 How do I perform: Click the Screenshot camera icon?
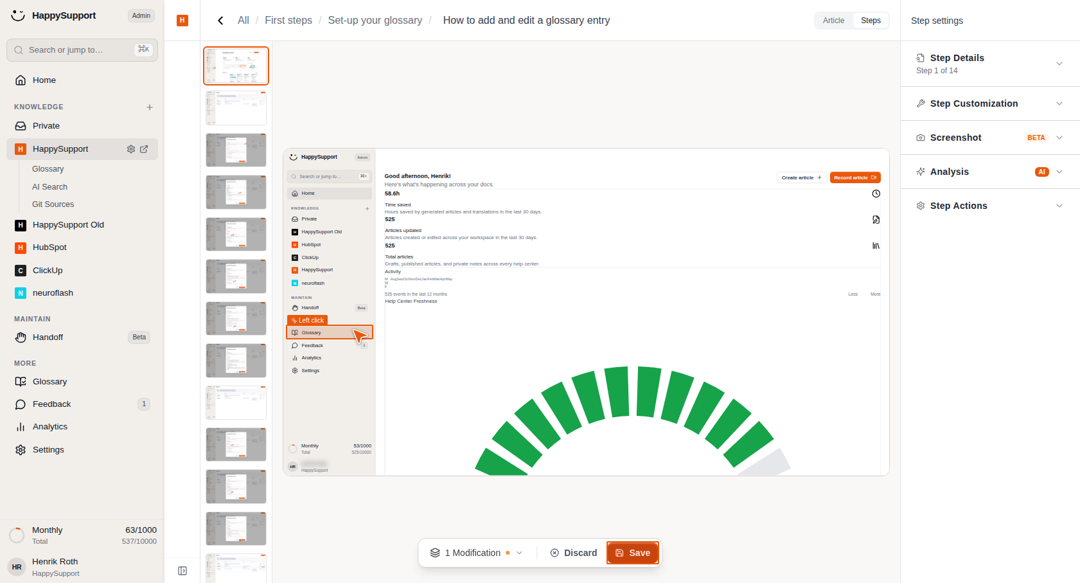coord(921,138)
